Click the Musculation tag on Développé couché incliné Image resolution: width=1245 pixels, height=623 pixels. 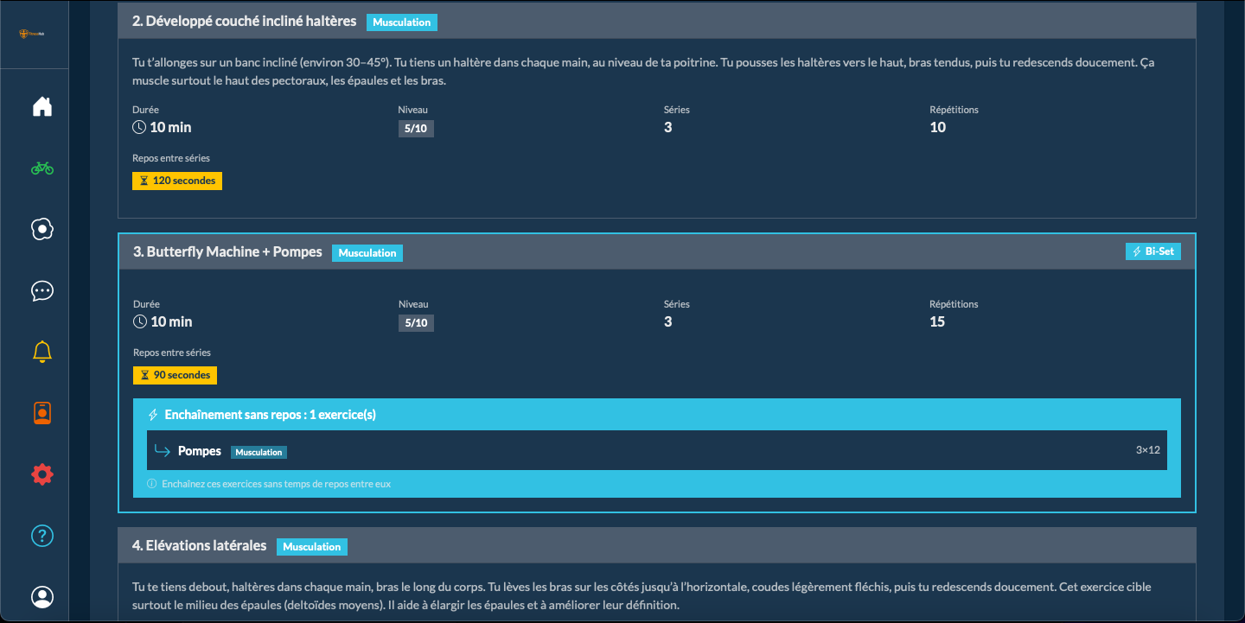tap(401, 22)
